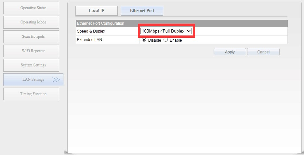Click the Ethernet Port Configuration header bar
The image size is (304, 155).
[181, 23]
